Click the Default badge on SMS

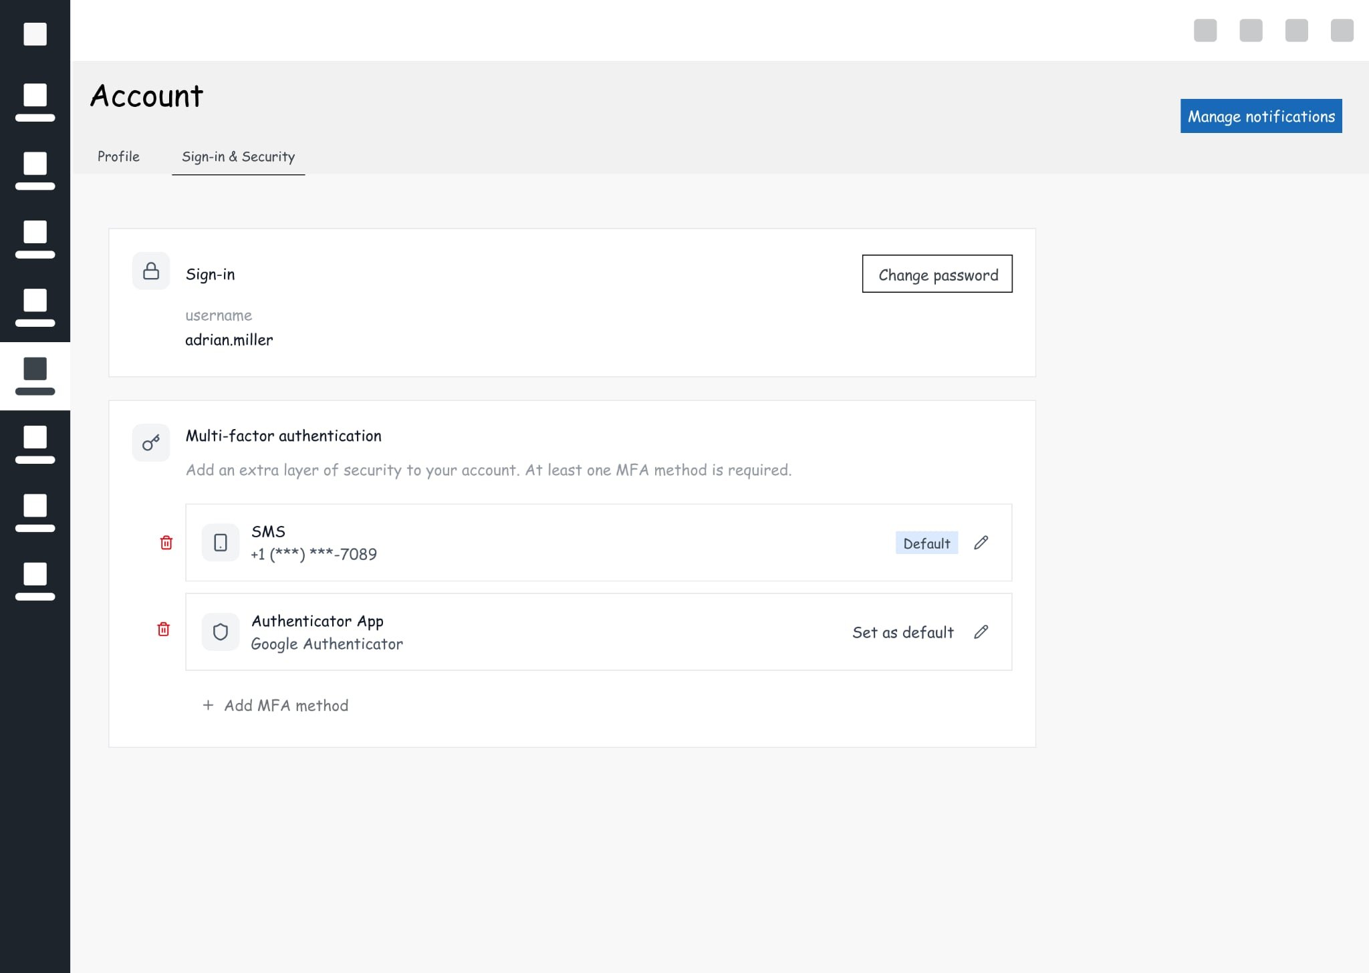point(926,543)
